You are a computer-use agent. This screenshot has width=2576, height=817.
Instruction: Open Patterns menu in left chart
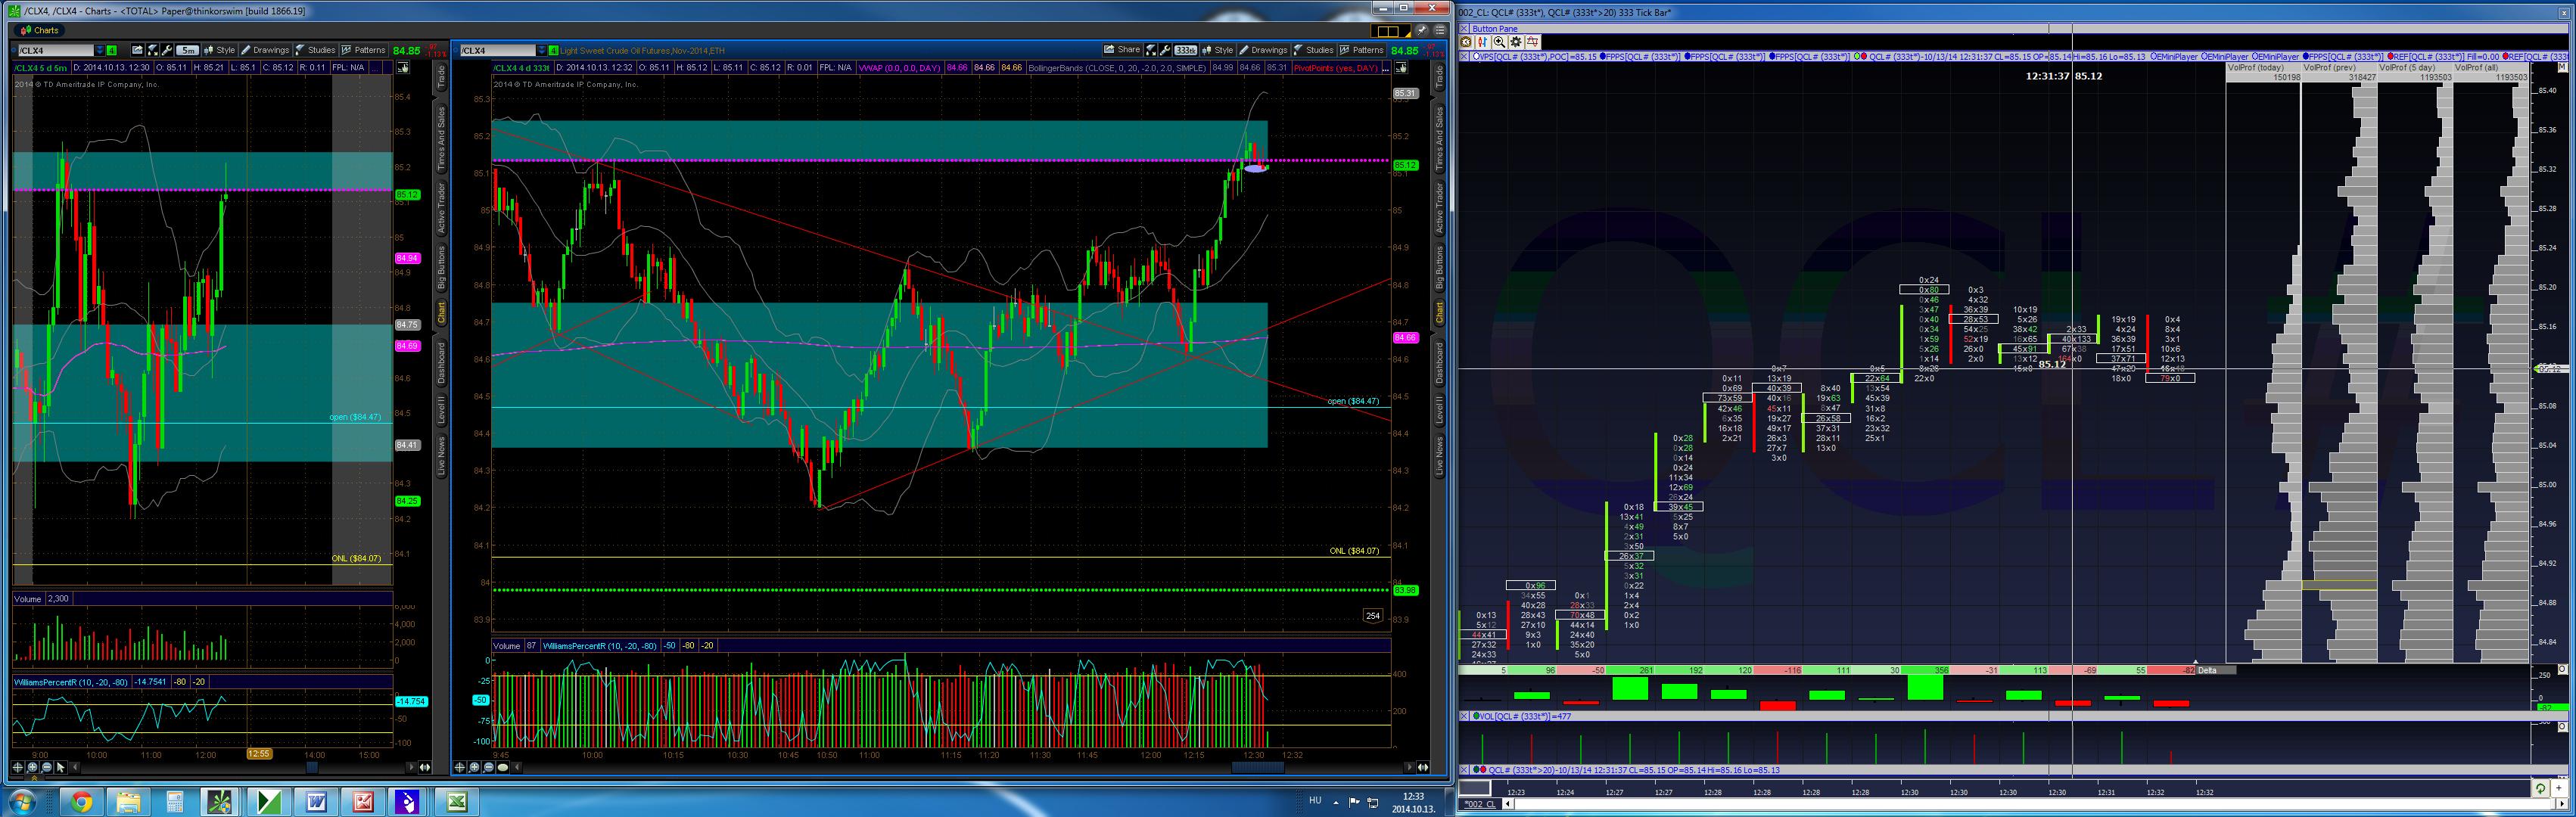(363, 50)
